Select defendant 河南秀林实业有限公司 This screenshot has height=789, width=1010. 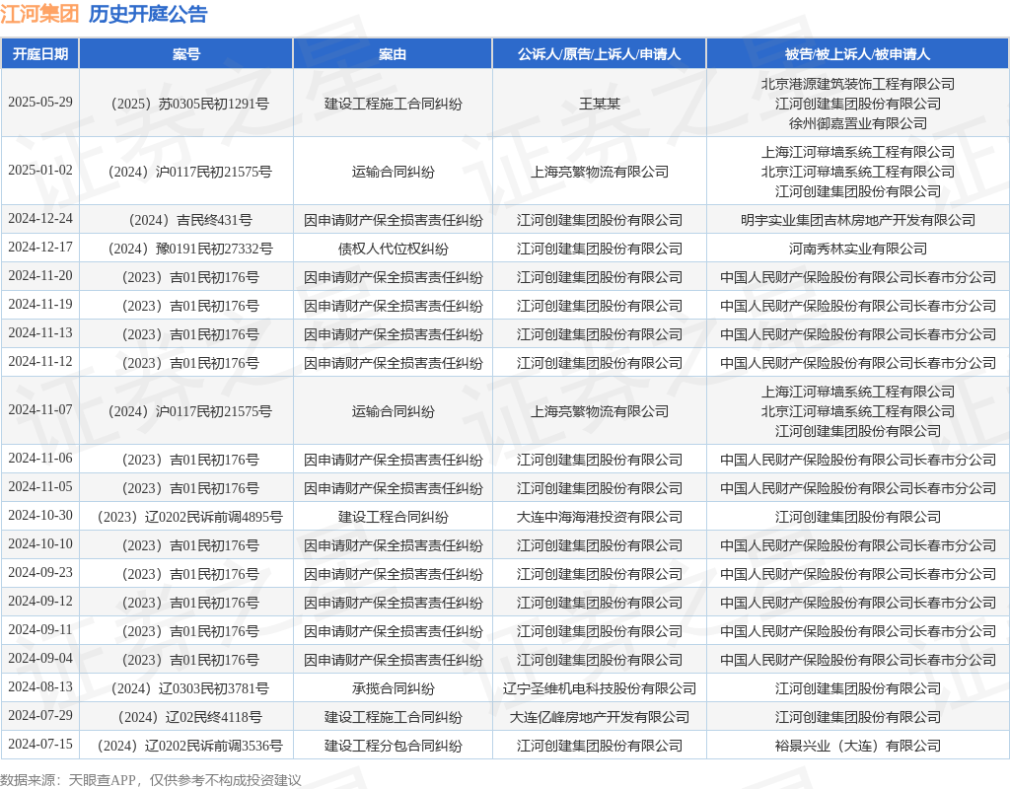(857, 249)
